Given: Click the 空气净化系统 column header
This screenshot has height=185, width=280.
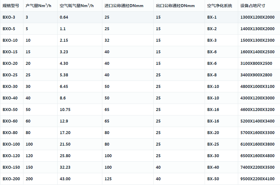Looking at the screenshot, I should [x=220, y=6].
